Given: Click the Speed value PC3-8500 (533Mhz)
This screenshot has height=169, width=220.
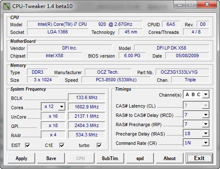Looking at the screenshot, I should coord(116,80).
